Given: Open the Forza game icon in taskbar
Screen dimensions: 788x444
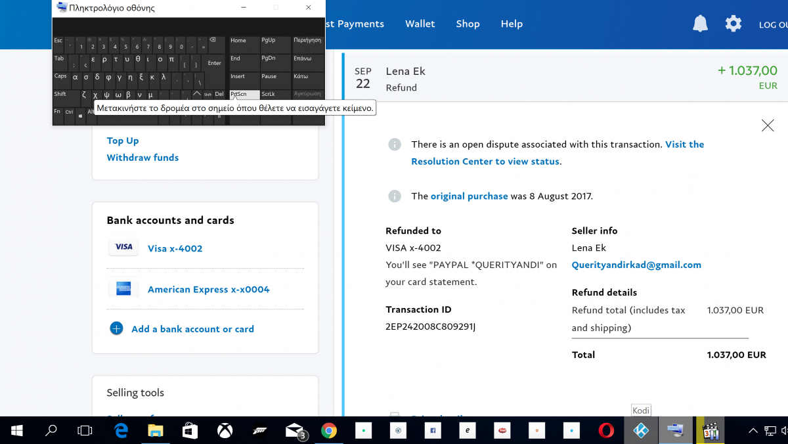Looking at the screenshot, I should [x=259, y=430].
